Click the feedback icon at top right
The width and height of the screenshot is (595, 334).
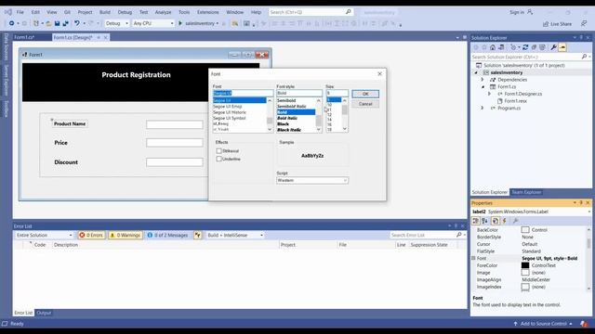tap(584, 23)
